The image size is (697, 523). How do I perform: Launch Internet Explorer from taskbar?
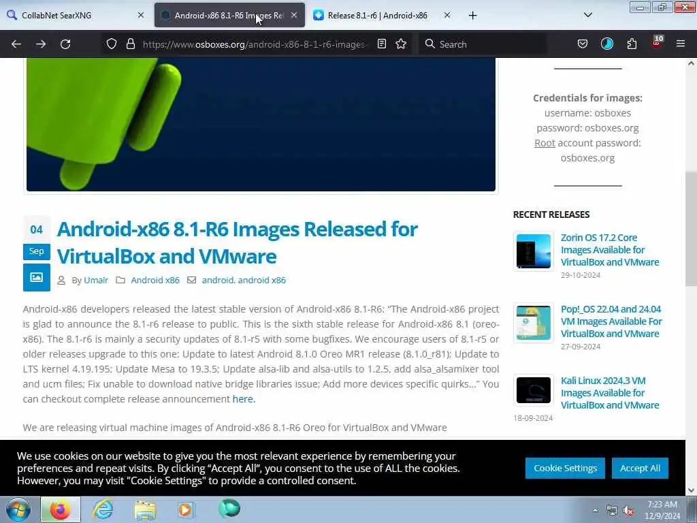point(103,509)
